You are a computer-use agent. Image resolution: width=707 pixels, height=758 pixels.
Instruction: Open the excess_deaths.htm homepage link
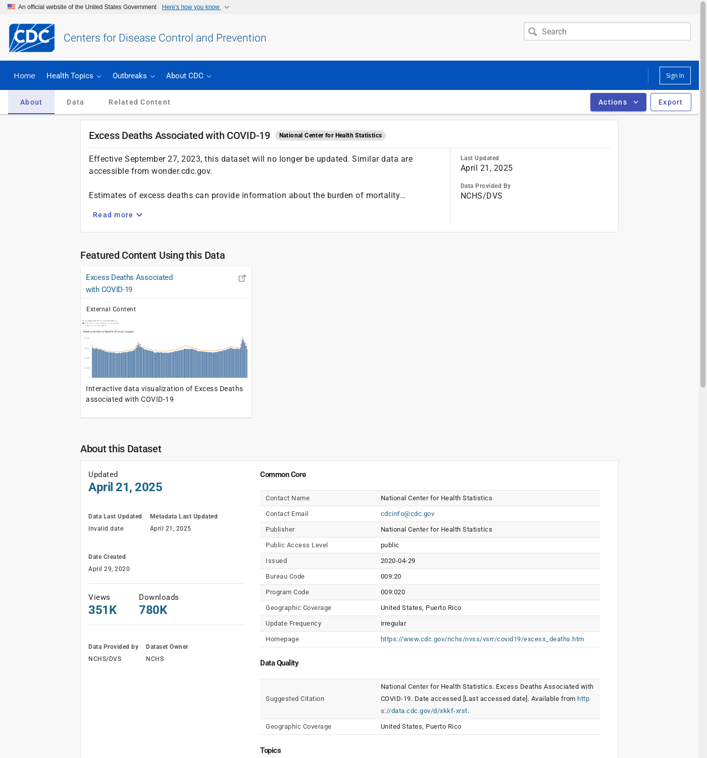(x=482, y=639)
